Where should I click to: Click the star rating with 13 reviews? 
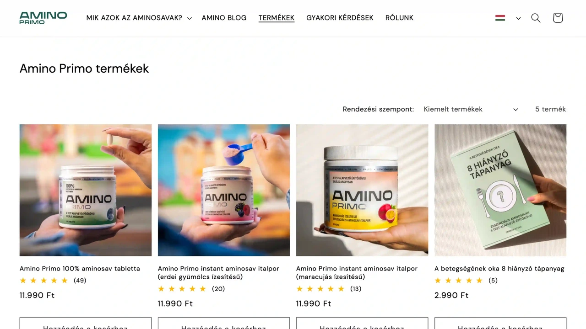point(320,289)
